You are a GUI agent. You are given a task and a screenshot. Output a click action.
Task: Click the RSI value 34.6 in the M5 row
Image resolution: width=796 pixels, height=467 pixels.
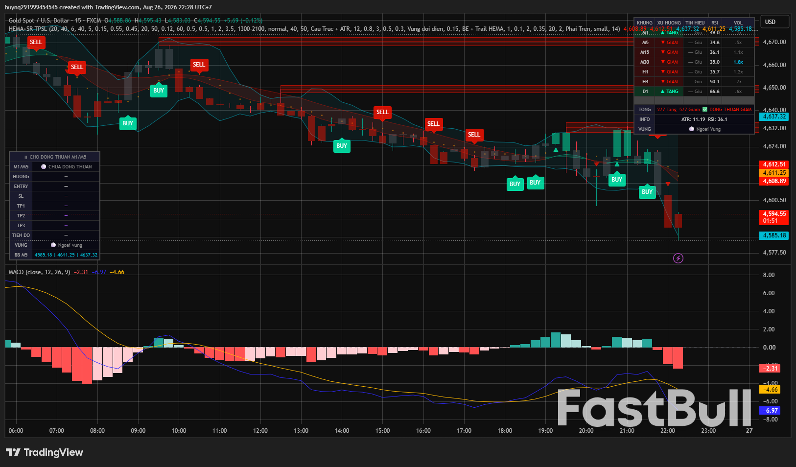coord(715,43)
